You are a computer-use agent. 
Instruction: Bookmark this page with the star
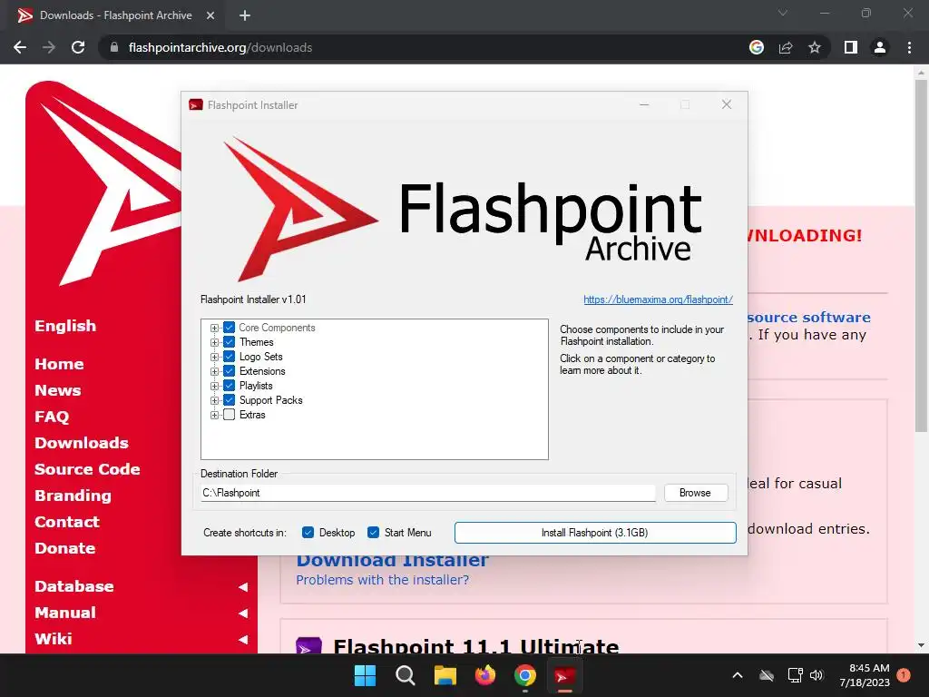[x=815, y=47]
